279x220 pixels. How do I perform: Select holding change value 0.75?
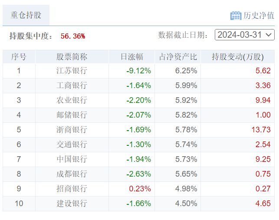[x=263, y=174]
